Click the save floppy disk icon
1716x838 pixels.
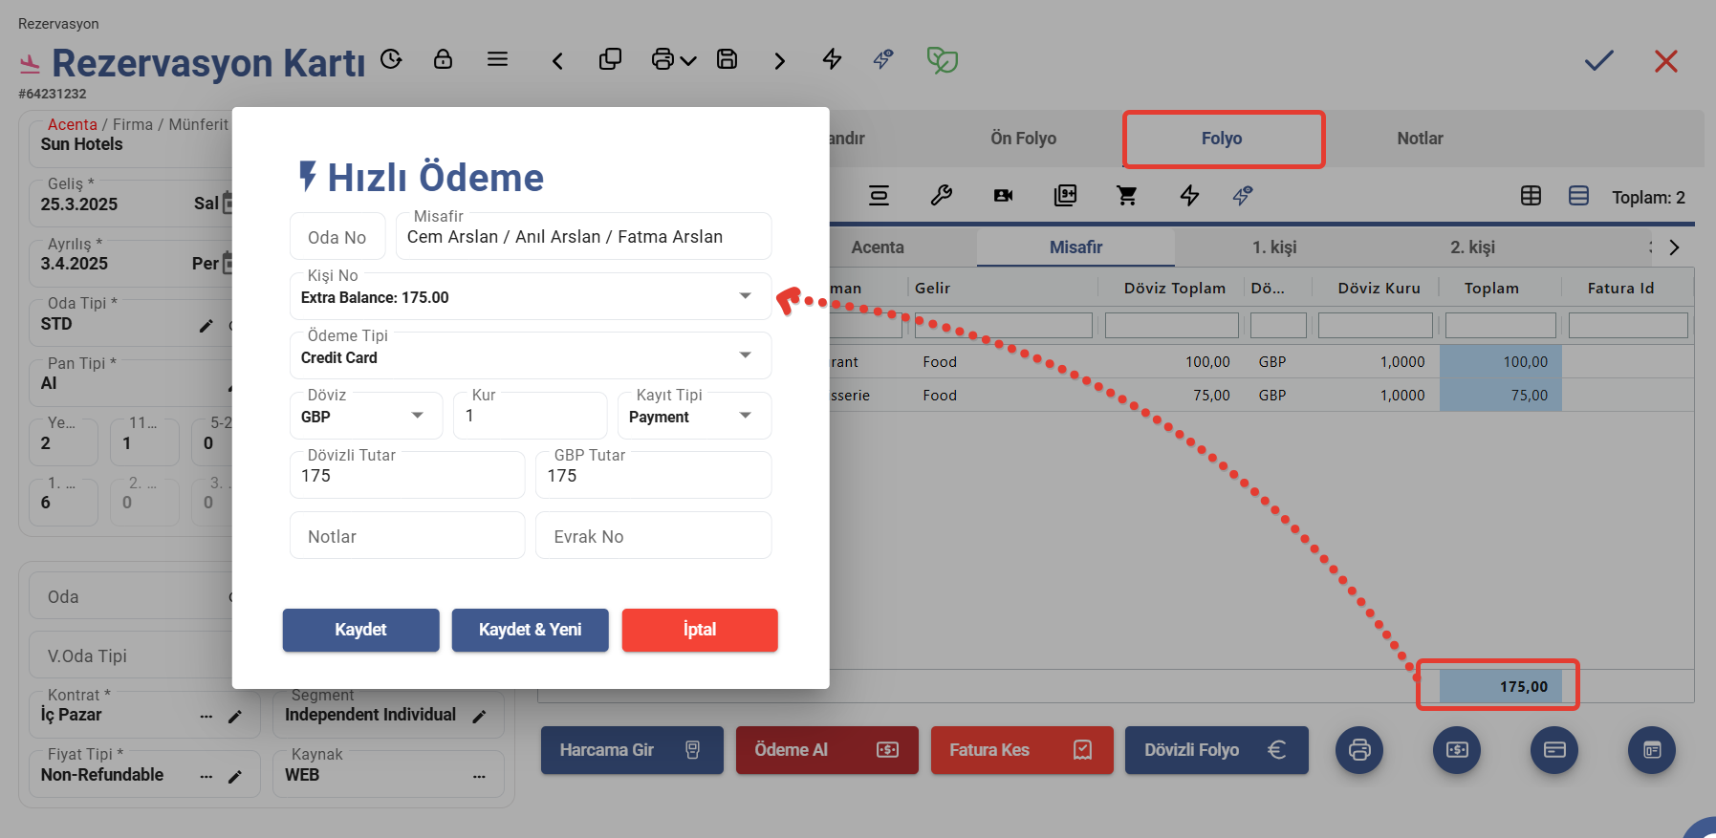727,59
